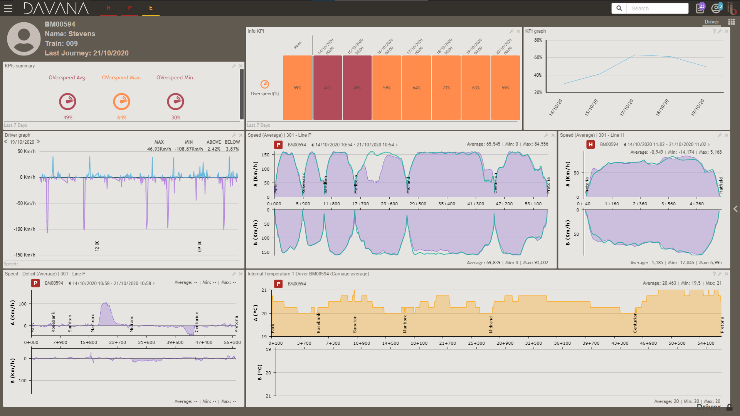This screenshot has height=416, width=740.
Task: Step back date range in Speed-Deficit panel
Action: click(x=69, y=283)
